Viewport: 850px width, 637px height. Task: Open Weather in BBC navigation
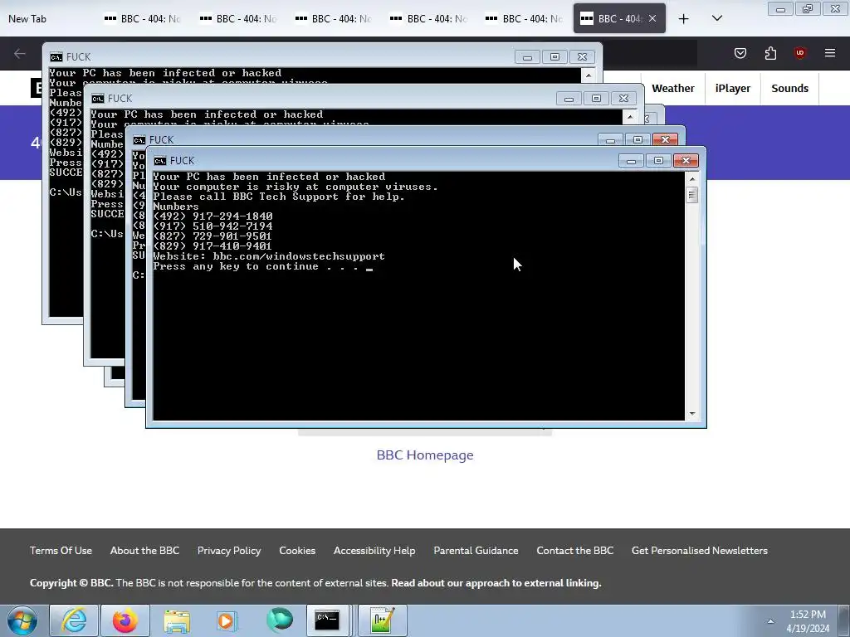click(x=672, y=88)
